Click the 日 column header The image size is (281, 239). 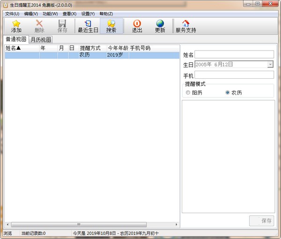click(74, 48)
